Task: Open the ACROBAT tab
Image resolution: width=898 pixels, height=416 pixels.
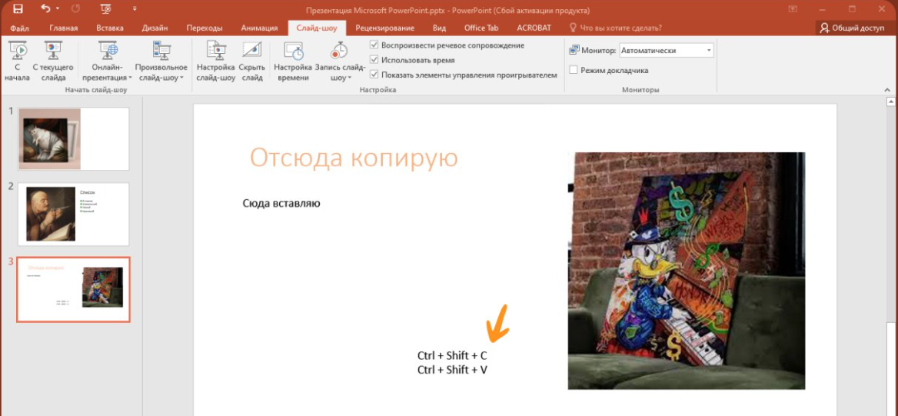Action: pyautogui.click(x=534, y=28)
